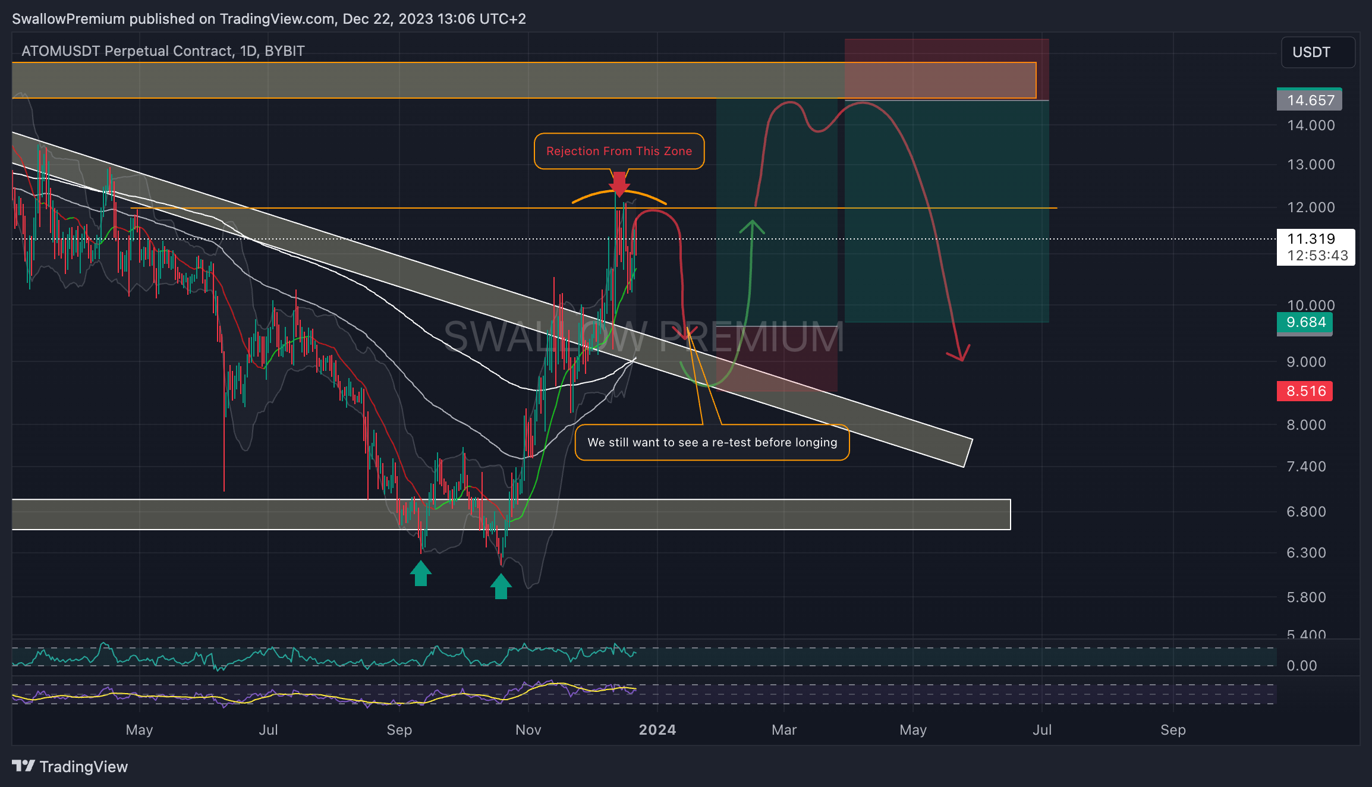This screenshot has width=1372, height=787.
Task: Click the 7.400 price axis label
Action: click(1306, 467)
